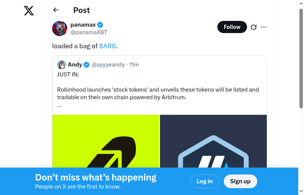Screen dimensions: 304x195
Task: Click panamax verified badge icon
Action: point(100,25)
